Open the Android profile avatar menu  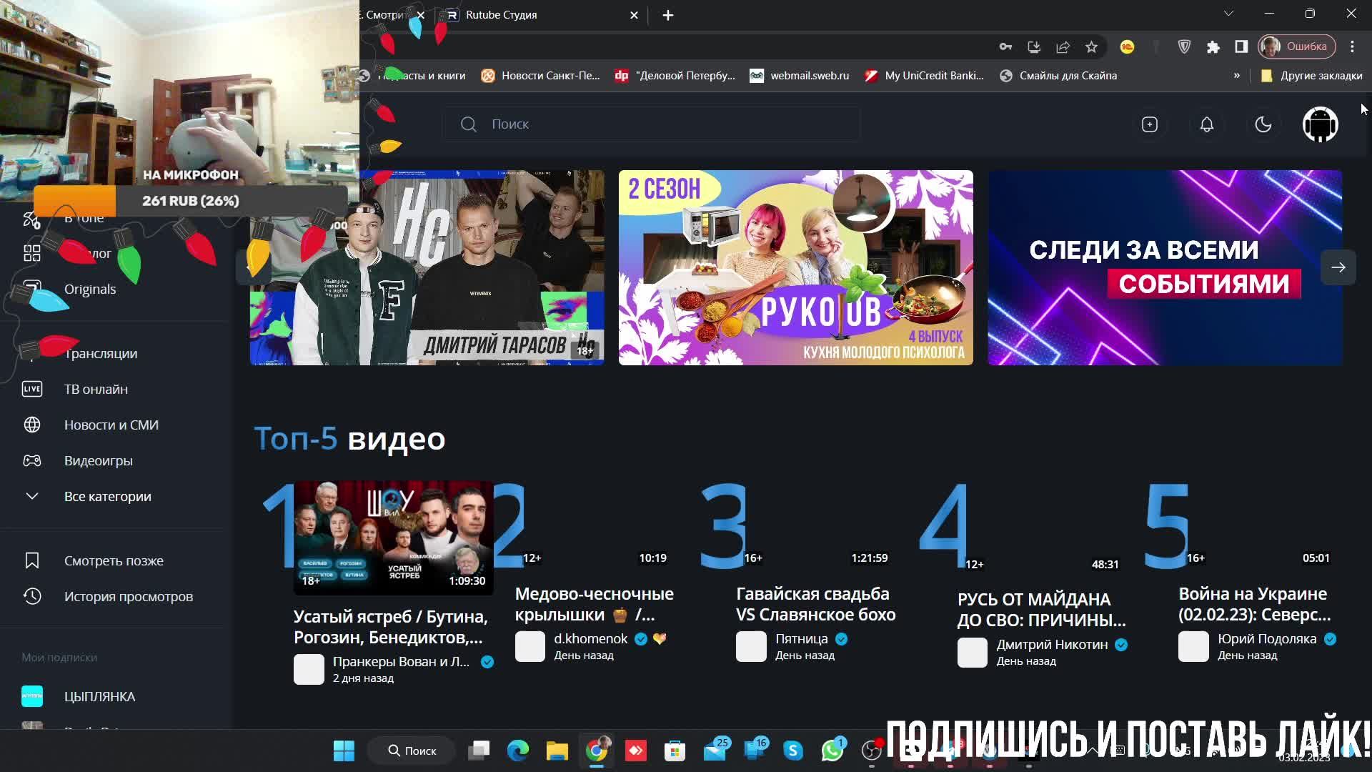[1320, 124]
